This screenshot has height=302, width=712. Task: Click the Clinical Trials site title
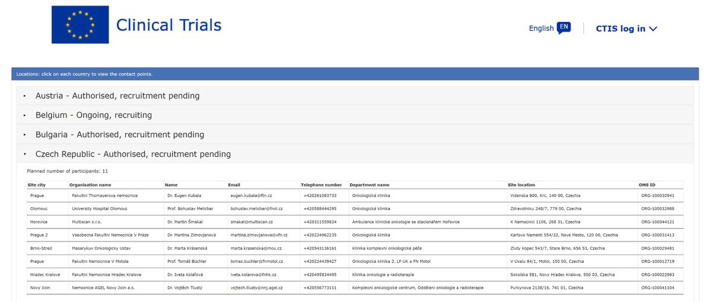[x=169, y=25]
